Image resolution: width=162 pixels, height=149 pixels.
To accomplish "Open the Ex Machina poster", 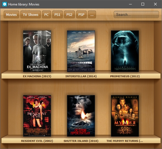I will pos(37,51).
